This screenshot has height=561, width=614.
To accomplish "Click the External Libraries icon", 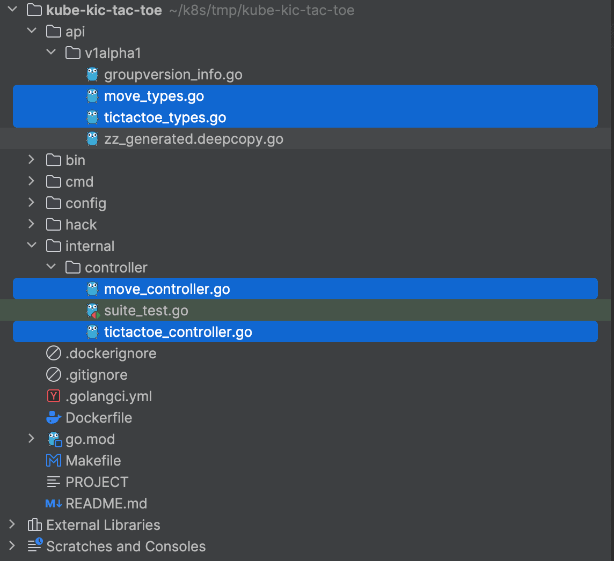I will pos(34,525).
